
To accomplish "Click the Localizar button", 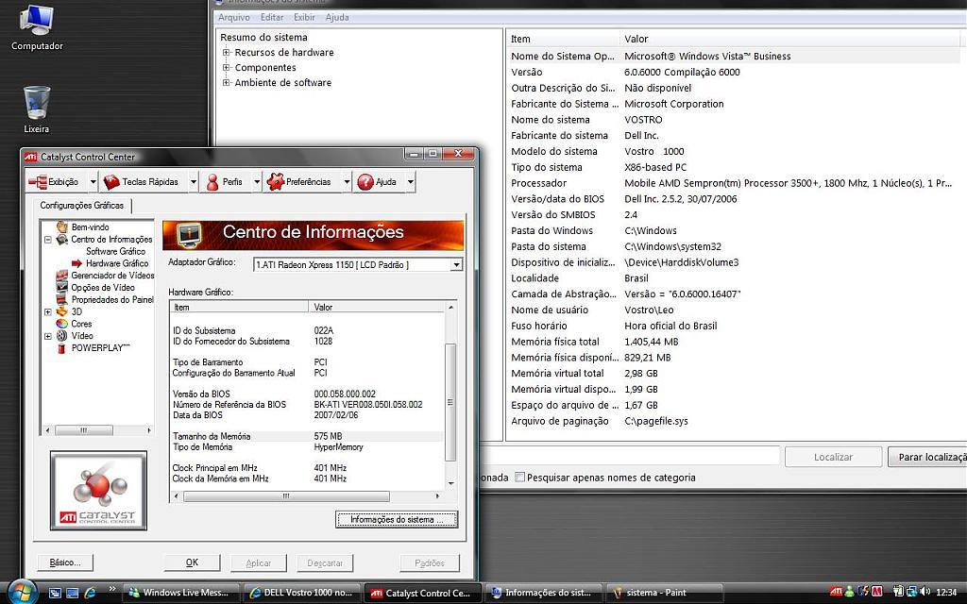I will [833, 457].
